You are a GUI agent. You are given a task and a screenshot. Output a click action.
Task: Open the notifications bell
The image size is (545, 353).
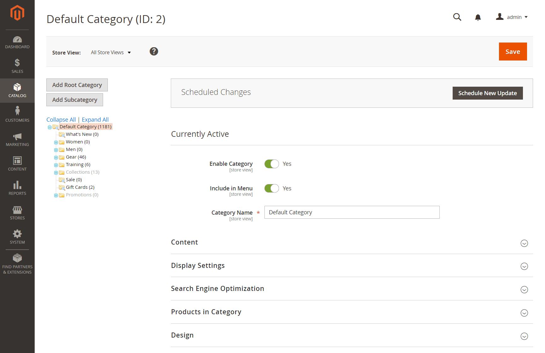[478, 17]
